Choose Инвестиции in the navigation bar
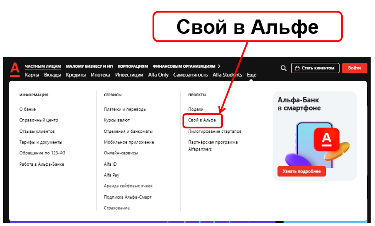The width and height of the screenshot is (375, 226). pyautogui.click(x=129, y=75)
